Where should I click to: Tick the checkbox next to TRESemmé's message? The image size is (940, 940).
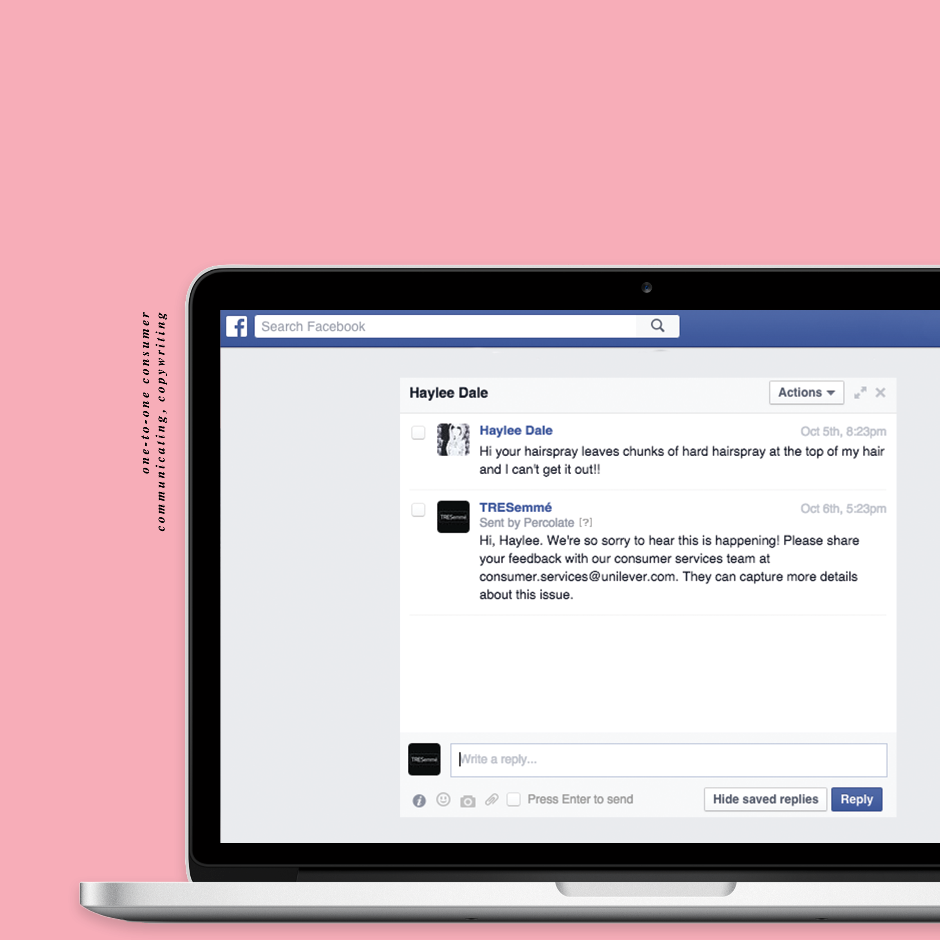[x=418, y=510]
